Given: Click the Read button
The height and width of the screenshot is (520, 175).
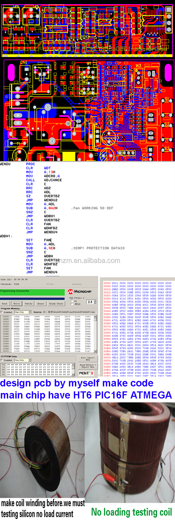Looking at the screenshot, I should pyautogui.click(x=5, y=304).
